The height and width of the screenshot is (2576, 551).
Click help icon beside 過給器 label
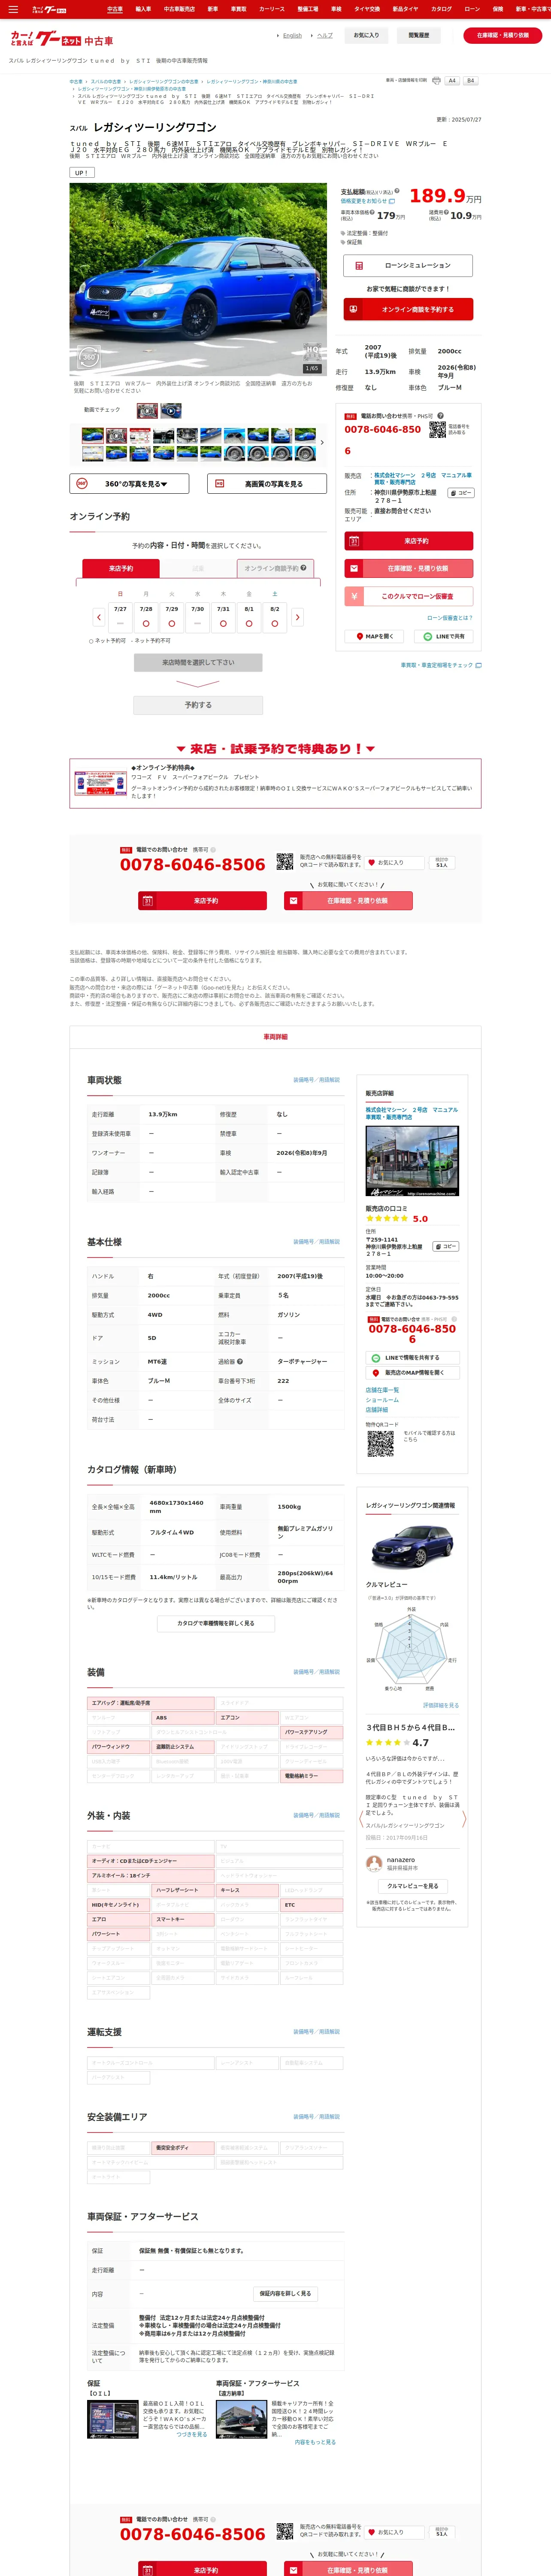240,1361
